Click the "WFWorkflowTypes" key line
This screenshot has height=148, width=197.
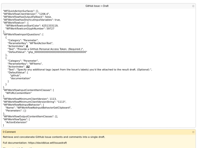pos(16,119)
